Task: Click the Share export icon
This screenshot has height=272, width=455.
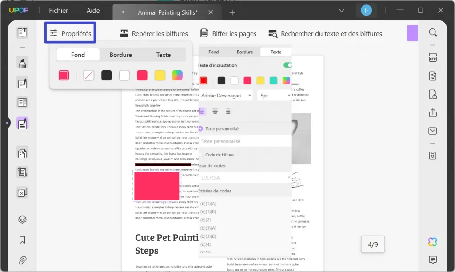Action: pos(432,113)
